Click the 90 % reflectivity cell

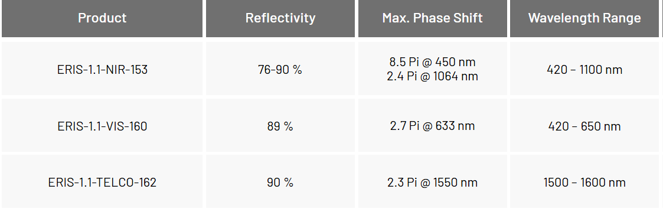tap(280, 181)
